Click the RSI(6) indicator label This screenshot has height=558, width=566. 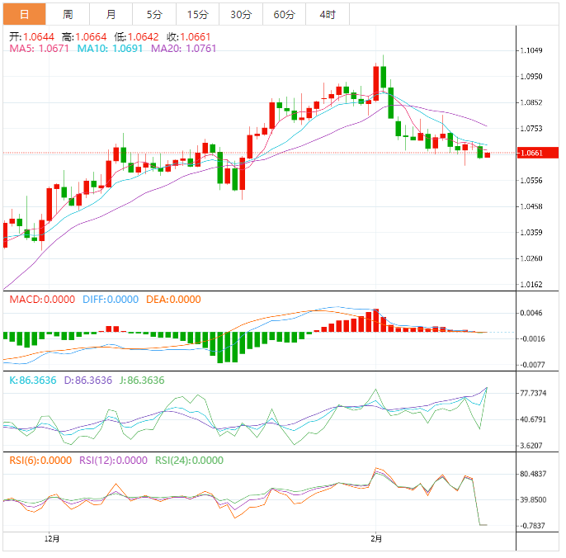pos(40,461)
